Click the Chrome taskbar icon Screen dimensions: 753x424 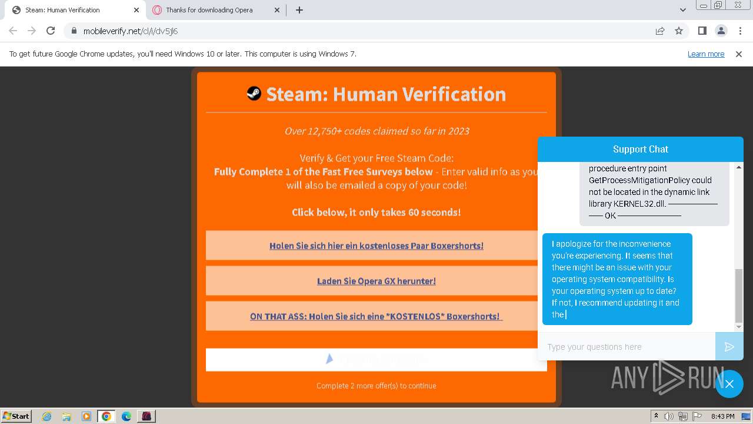click(x=106, y=416)
